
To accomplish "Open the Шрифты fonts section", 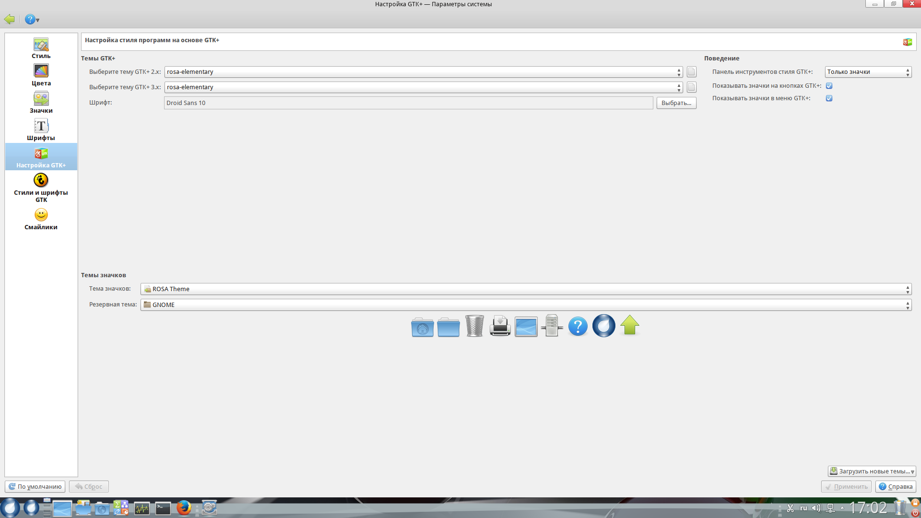I will [x=41, y=130].
